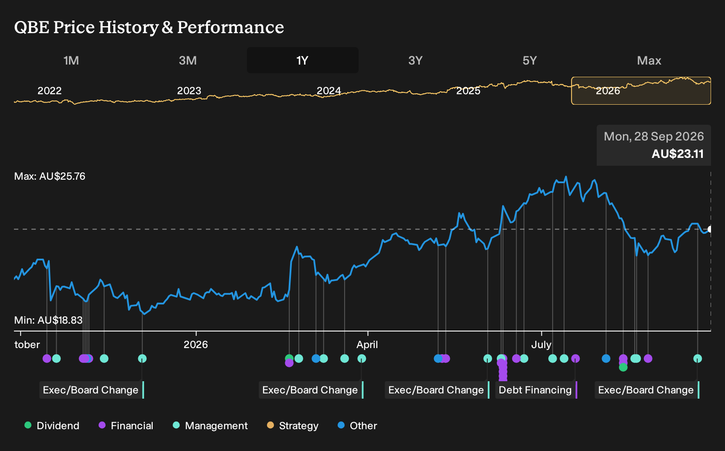Toggle Strategy events in legend
This screenshot has height=451, width=725.
click(293, 426)
